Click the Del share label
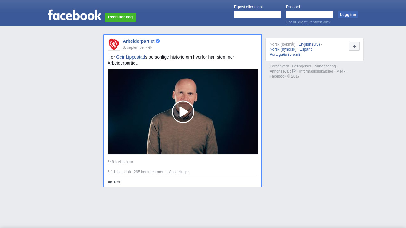The width and height of the screenshot is (406, 228). 117,182
